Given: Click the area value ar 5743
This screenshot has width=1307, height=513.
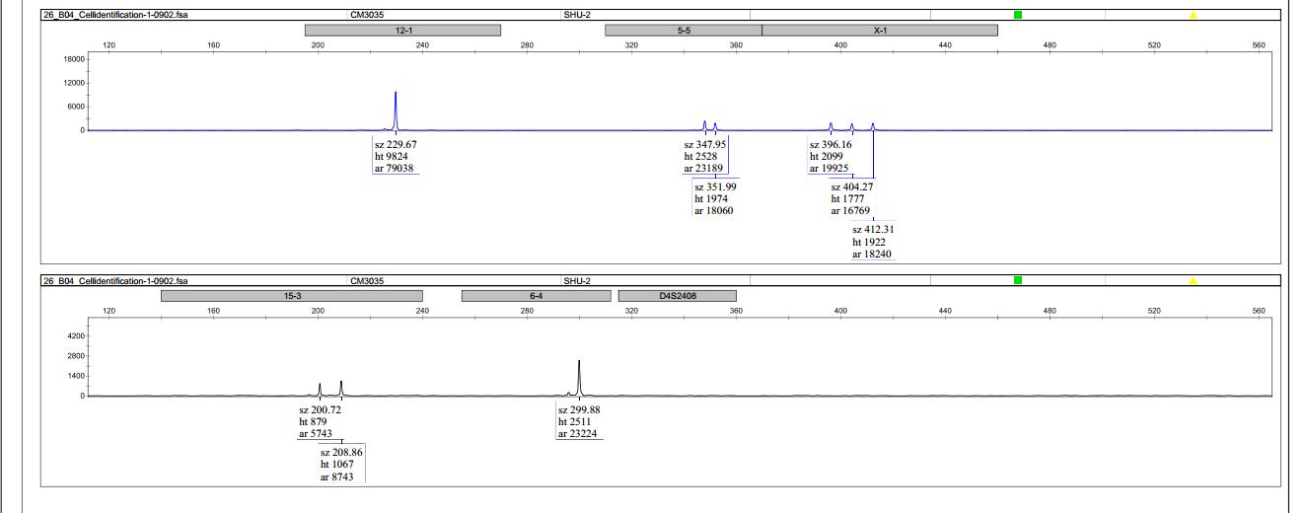Looking at the screenshot, I should [x=318, y=433].
